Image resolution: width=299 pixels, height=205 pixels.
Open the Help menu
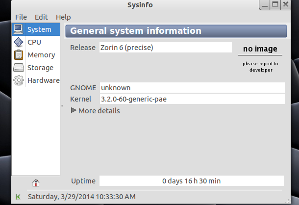63,17
